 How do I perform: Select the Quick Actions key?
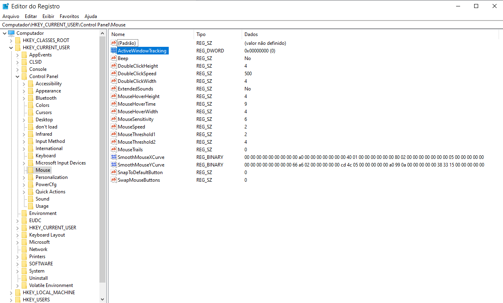coord(51,192)
